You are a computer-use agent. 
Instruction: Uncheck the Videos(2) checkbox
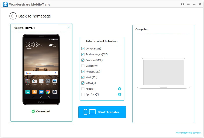pos(83,83)
